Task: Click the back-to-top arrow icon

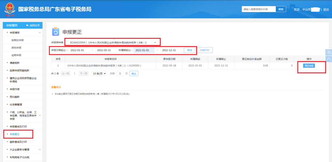Action: 329,59
